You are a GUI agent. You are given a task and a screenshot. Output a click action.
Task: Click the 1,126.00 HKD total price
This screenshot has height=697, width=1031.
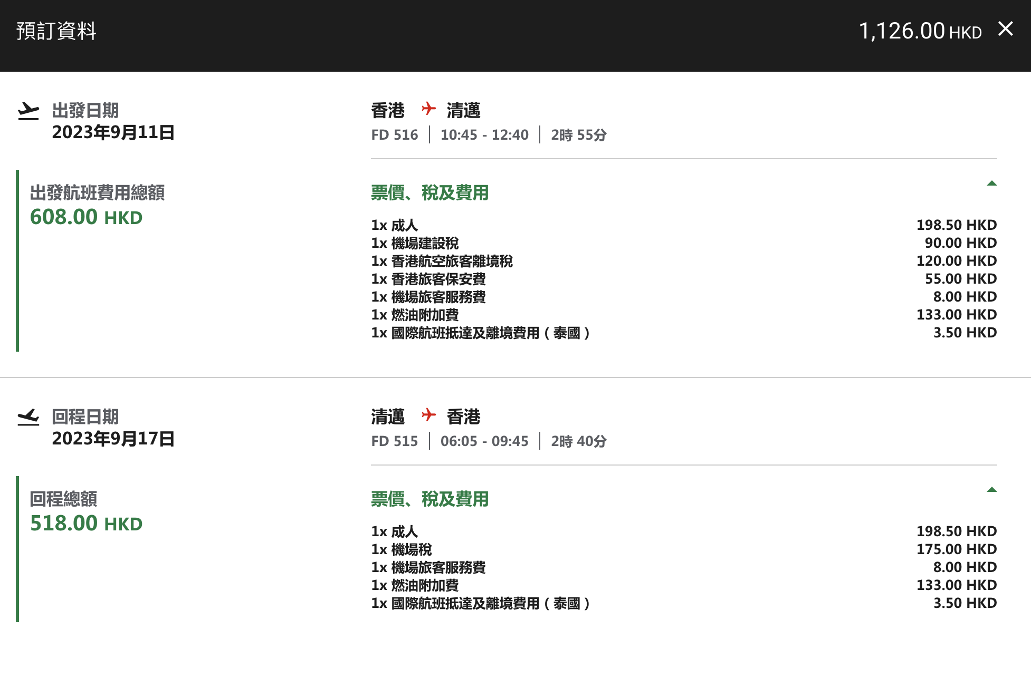click(x=920, y=31)
